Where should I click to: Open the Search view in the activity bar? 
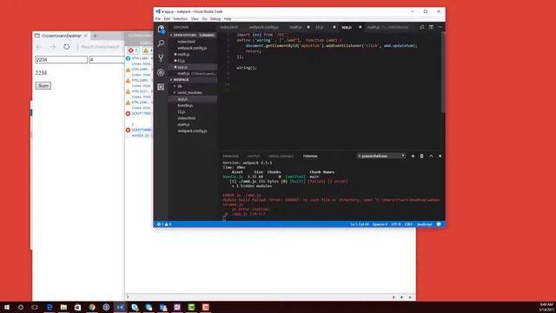point(161,43)
